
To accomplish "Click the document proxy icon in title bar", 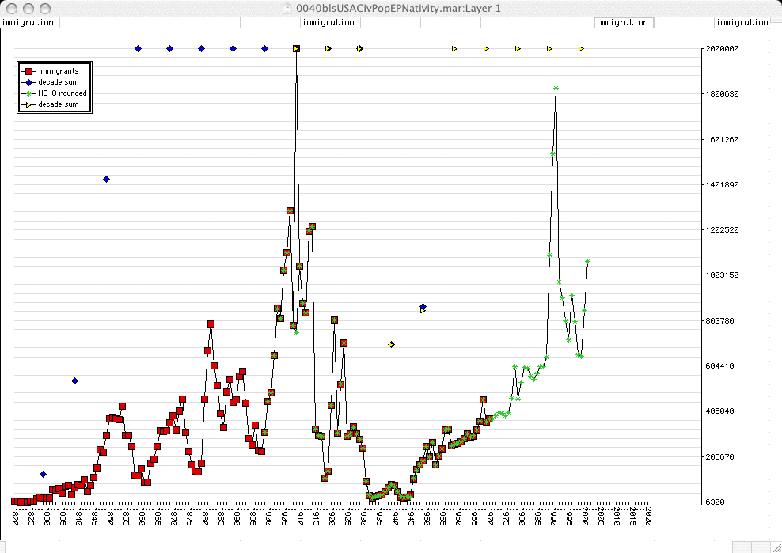I will pos(288,8).
